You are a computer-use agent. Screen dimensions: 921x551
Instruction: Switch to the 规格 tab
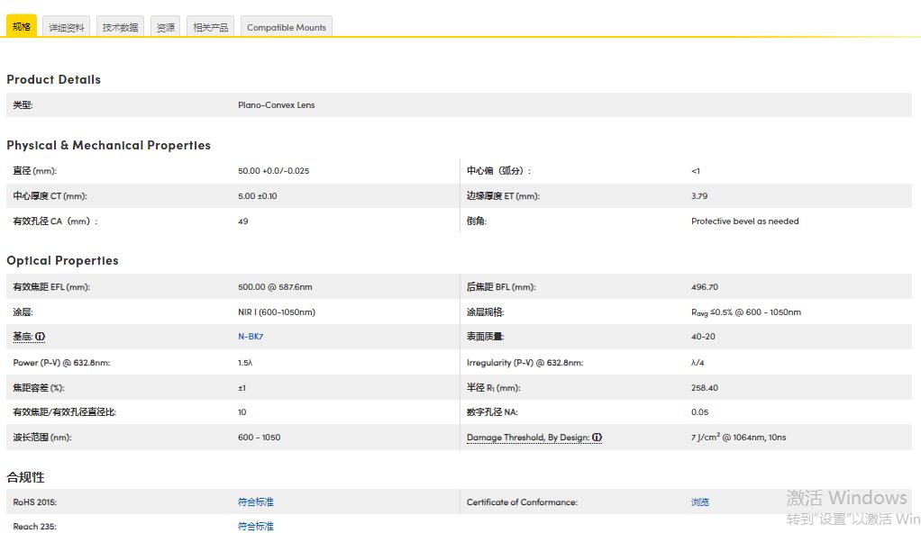[22, 27]
